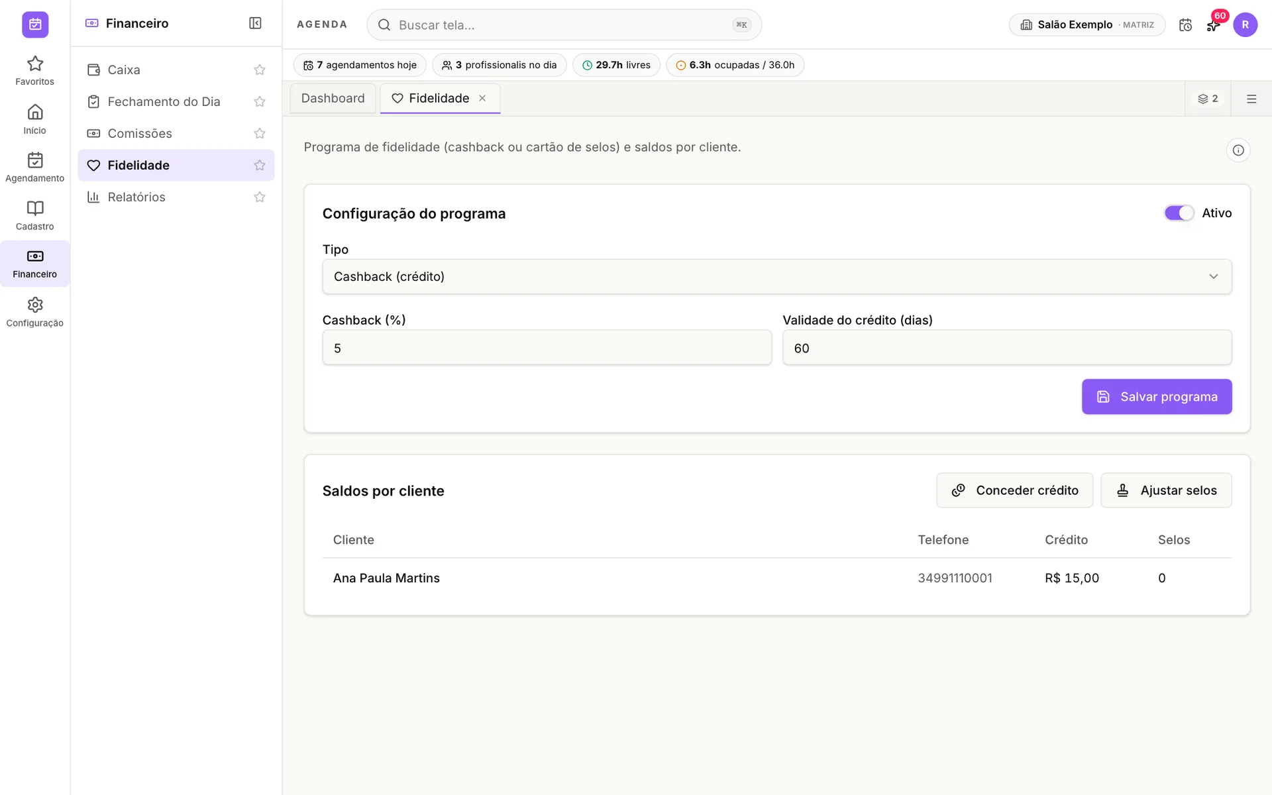Click the 29.7h livres chip
Screen dimensions: 1272x795
click(x=616, y=65)
